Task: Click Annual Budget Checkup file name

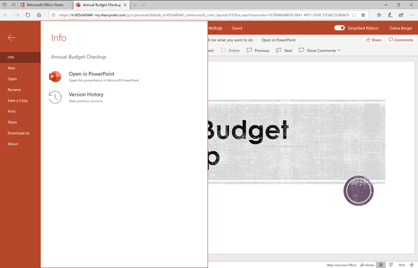Action: (x=78, y=57)
